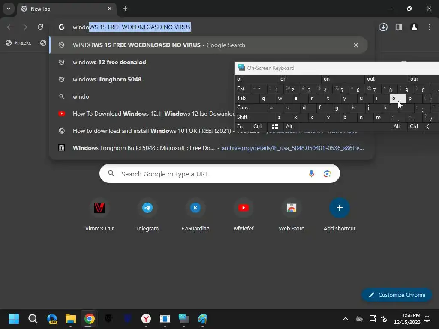Toggle left Ctrl key on On-Screen Keyboard
Viewport: 439px width, 329px height.
259,126
